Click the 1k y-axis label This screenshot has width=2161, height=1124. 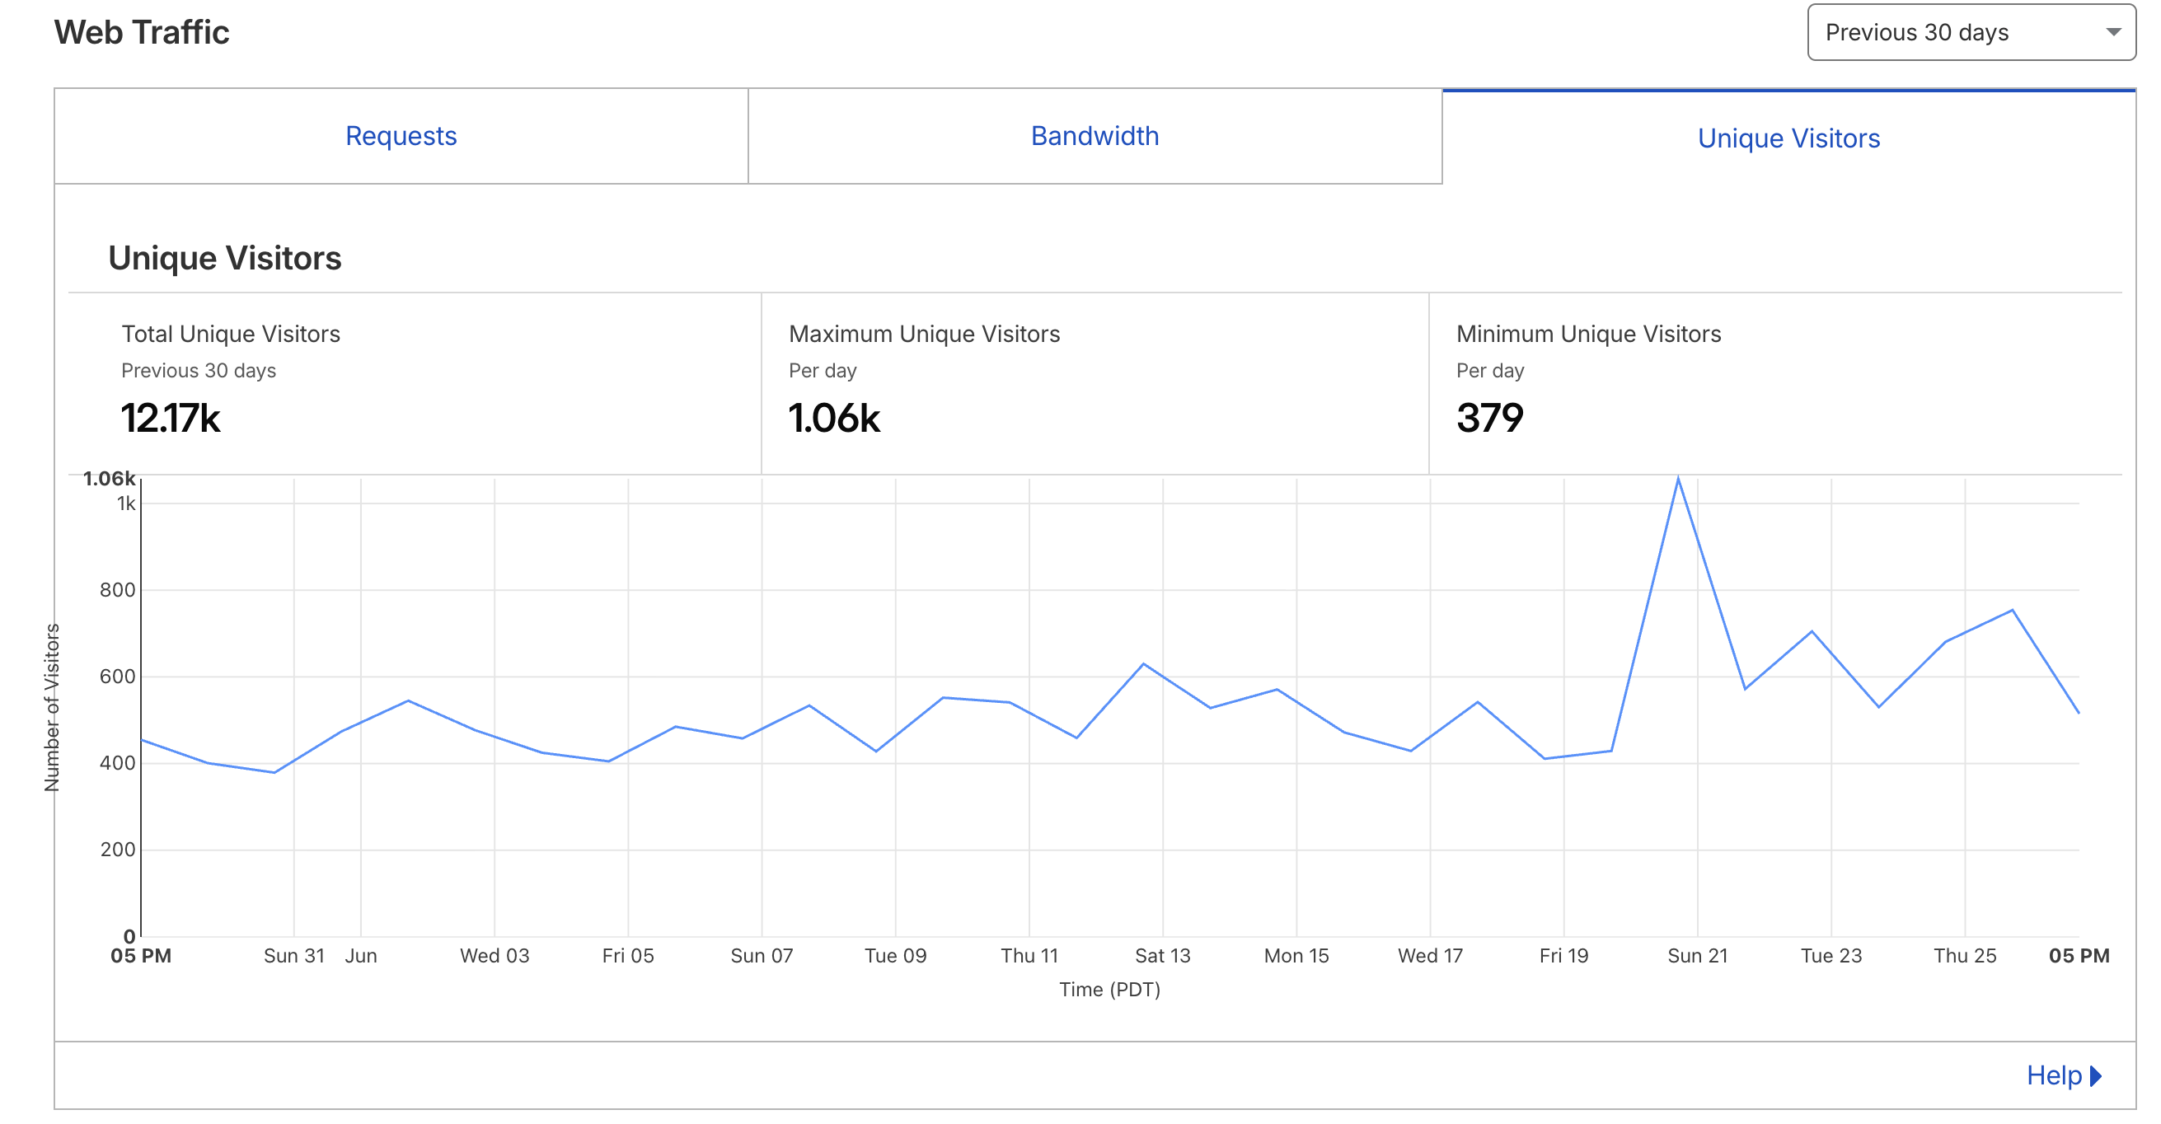click(x=126, y=503)
